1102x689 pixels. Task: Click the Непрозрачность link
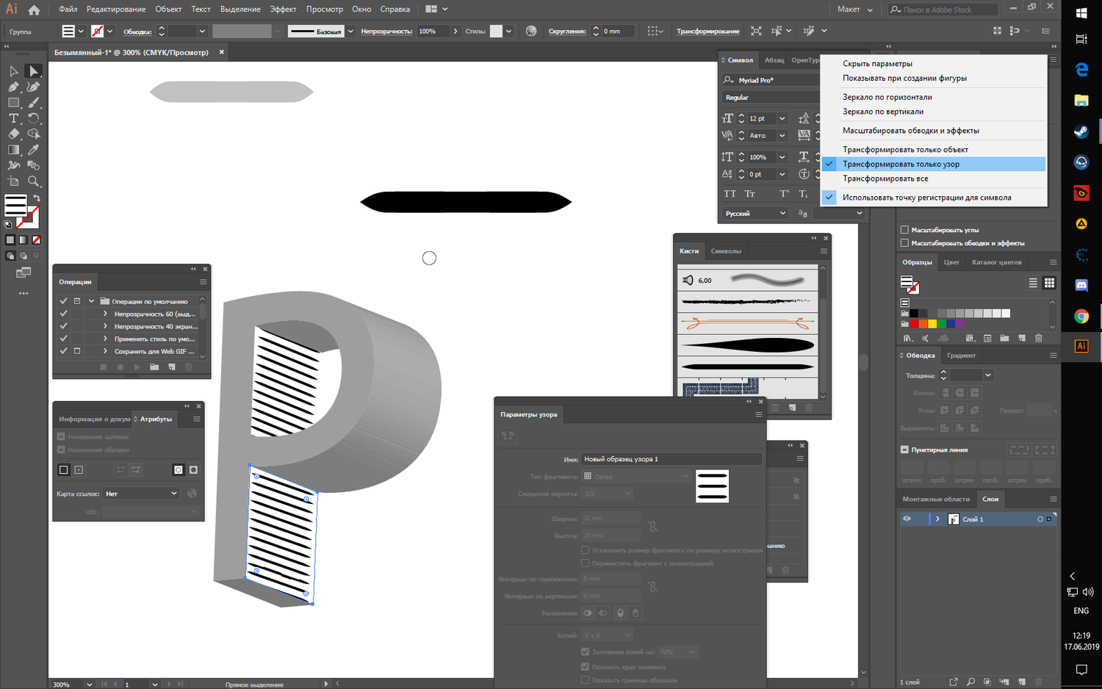pos(386,32)
